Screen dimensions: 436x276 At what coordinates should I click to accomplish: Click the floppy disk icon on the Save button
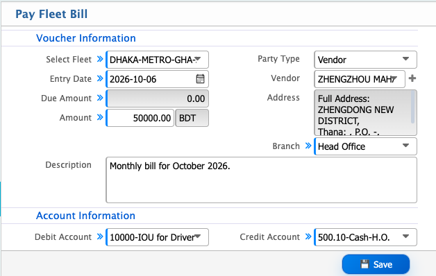tap(364, 264)
